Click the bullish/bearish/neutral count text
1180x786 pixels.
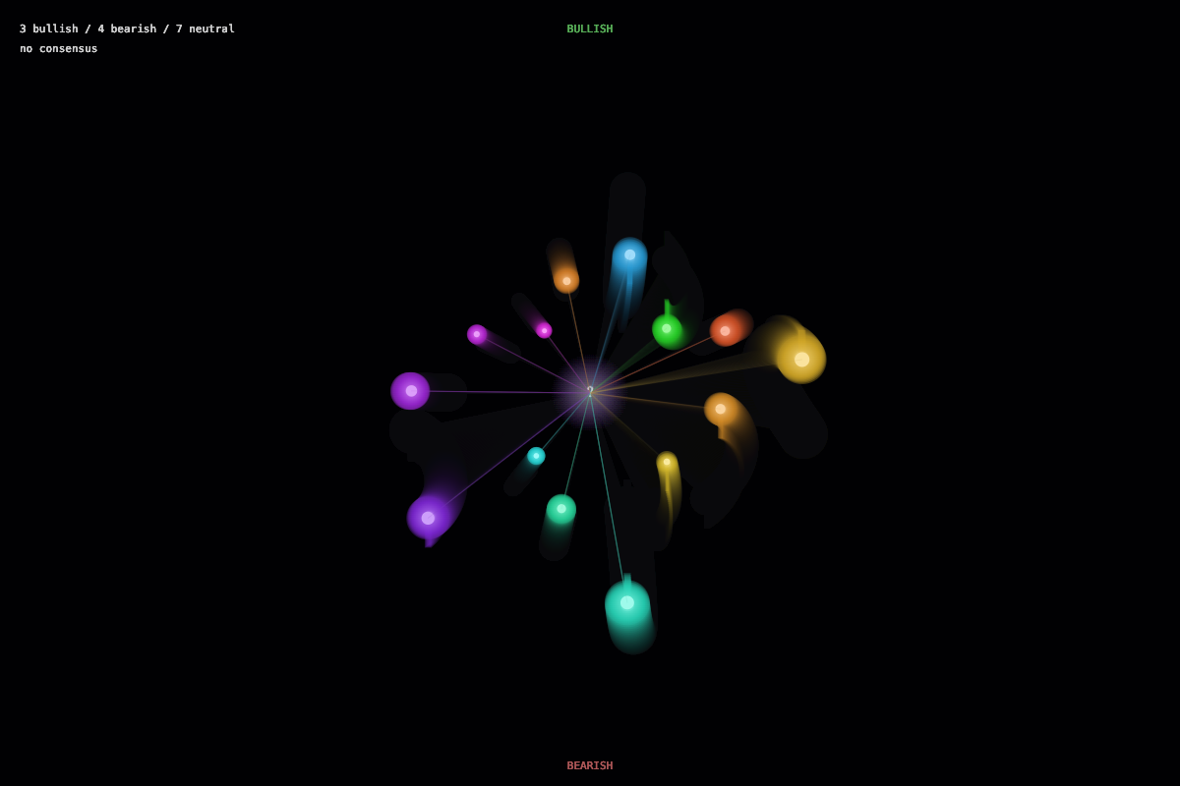point(127,29)
